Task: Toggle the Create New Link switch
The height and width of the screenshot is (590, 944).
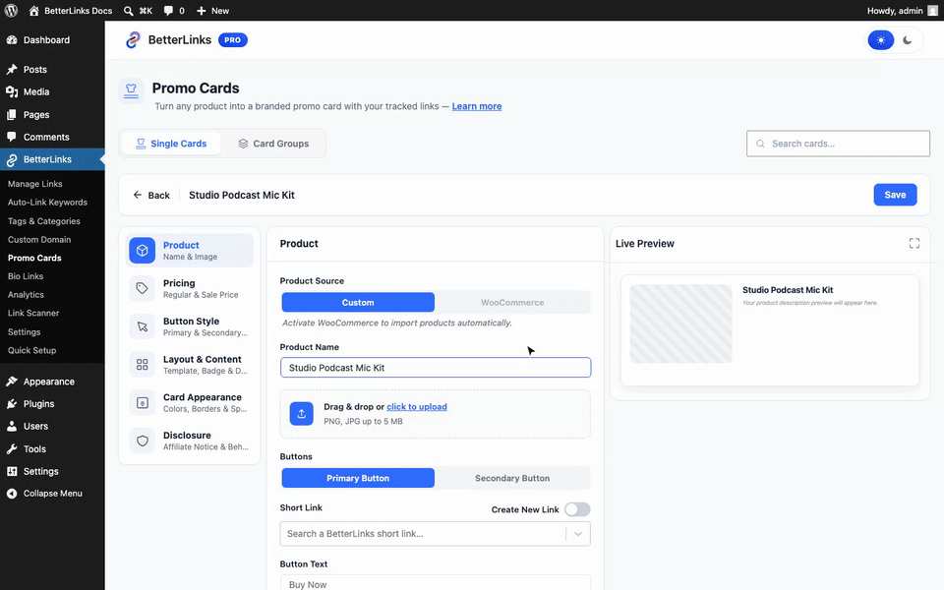Action: point(577,509)
